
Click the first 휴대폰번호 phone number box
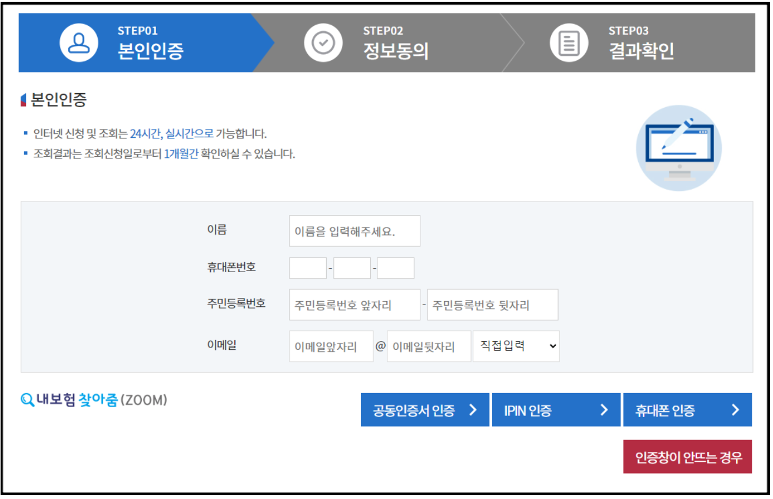307,267
